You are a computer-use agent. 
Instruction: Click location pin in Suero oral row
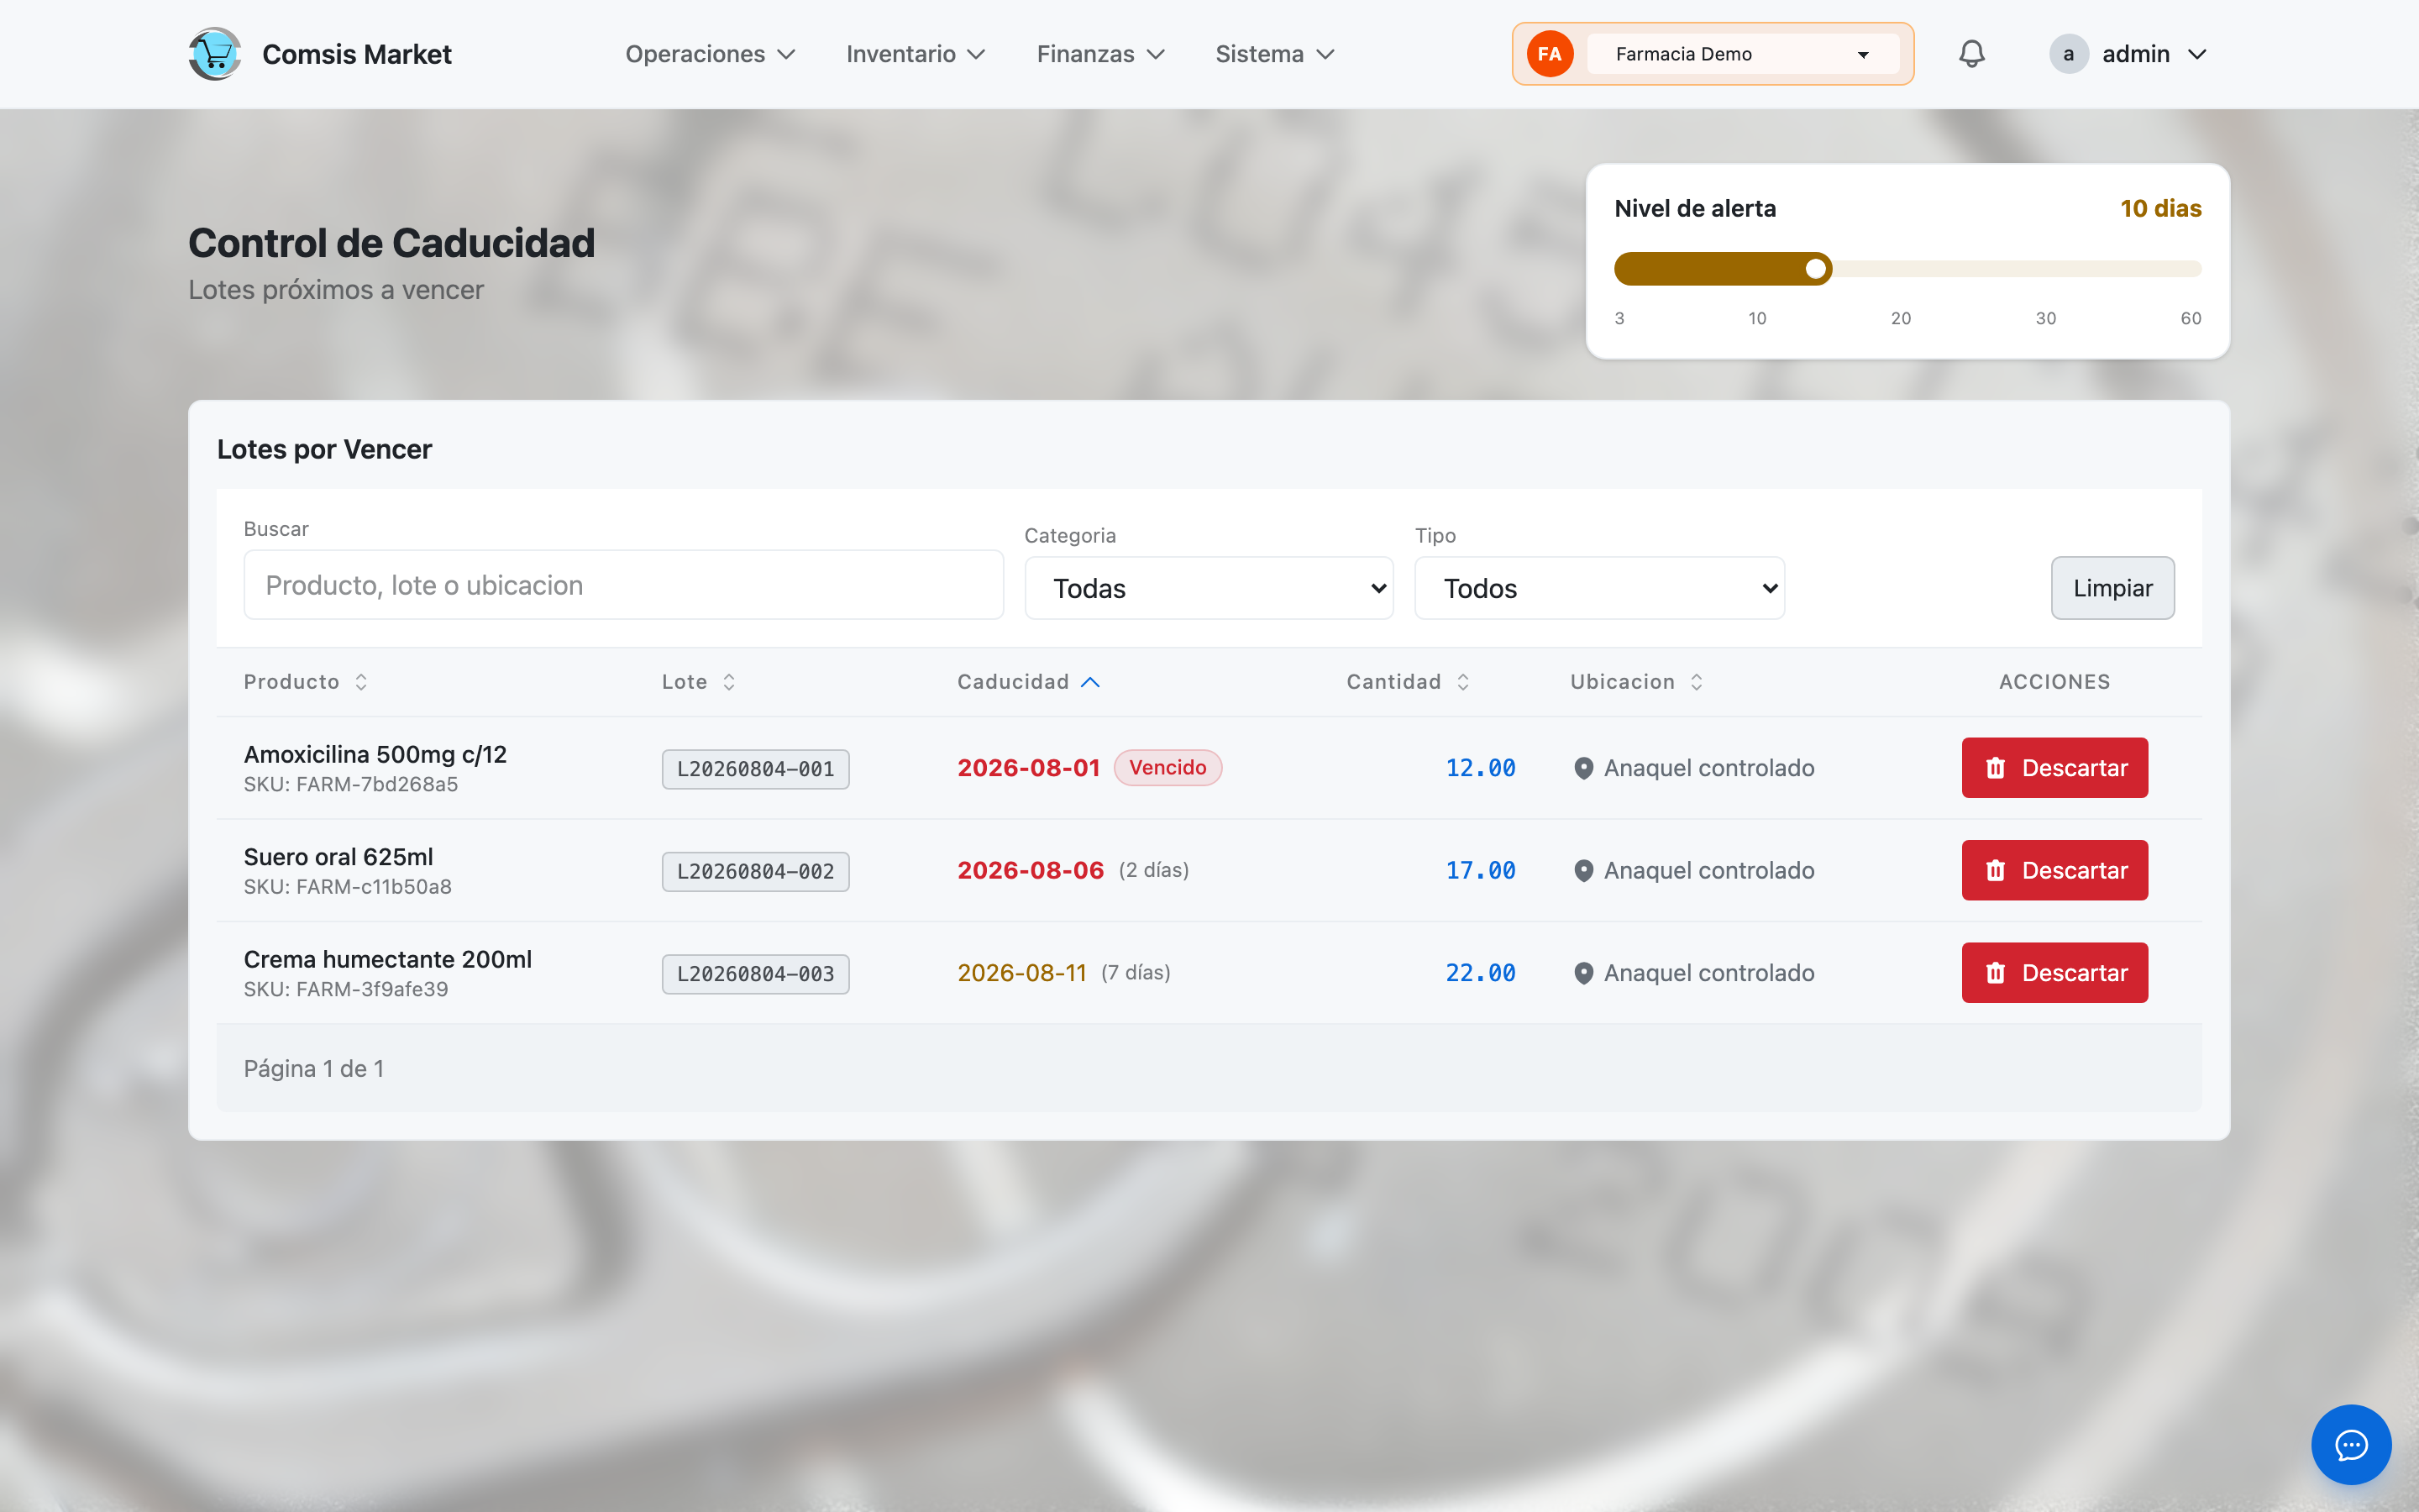click(1583, 871)
